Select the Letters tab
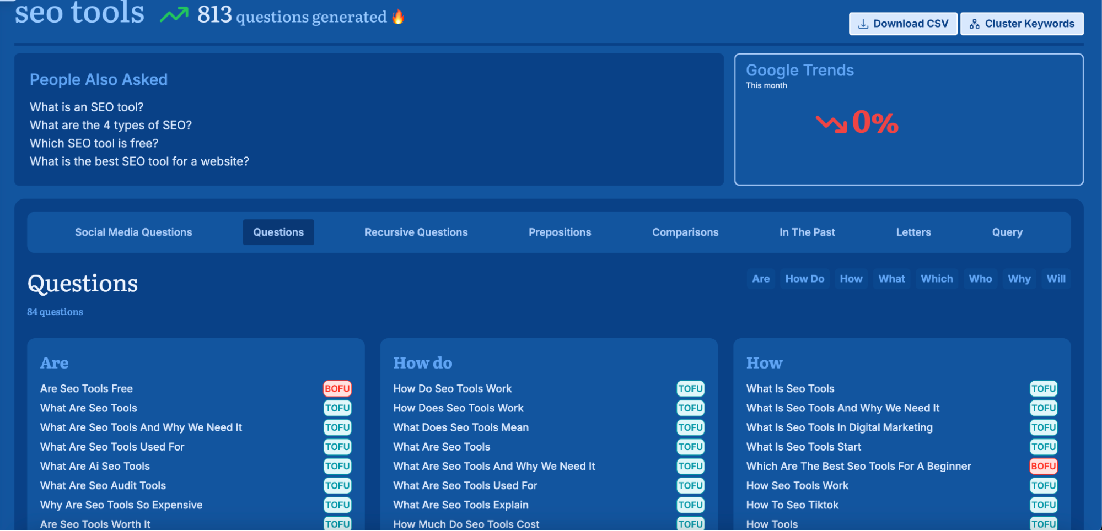This screenshot has width=1102, height=531. (913, 232)
